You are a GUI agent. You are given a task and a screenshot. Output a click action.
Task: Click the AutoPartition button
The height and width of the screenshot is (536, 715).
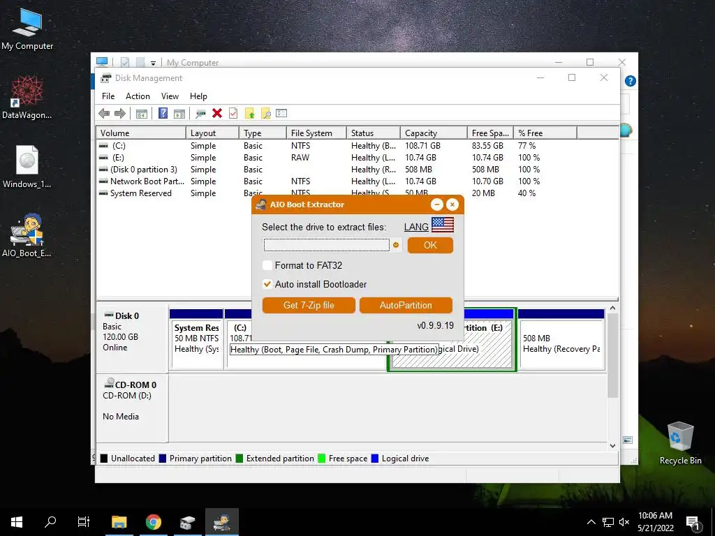pyautogui.click(x=406, y=306)
